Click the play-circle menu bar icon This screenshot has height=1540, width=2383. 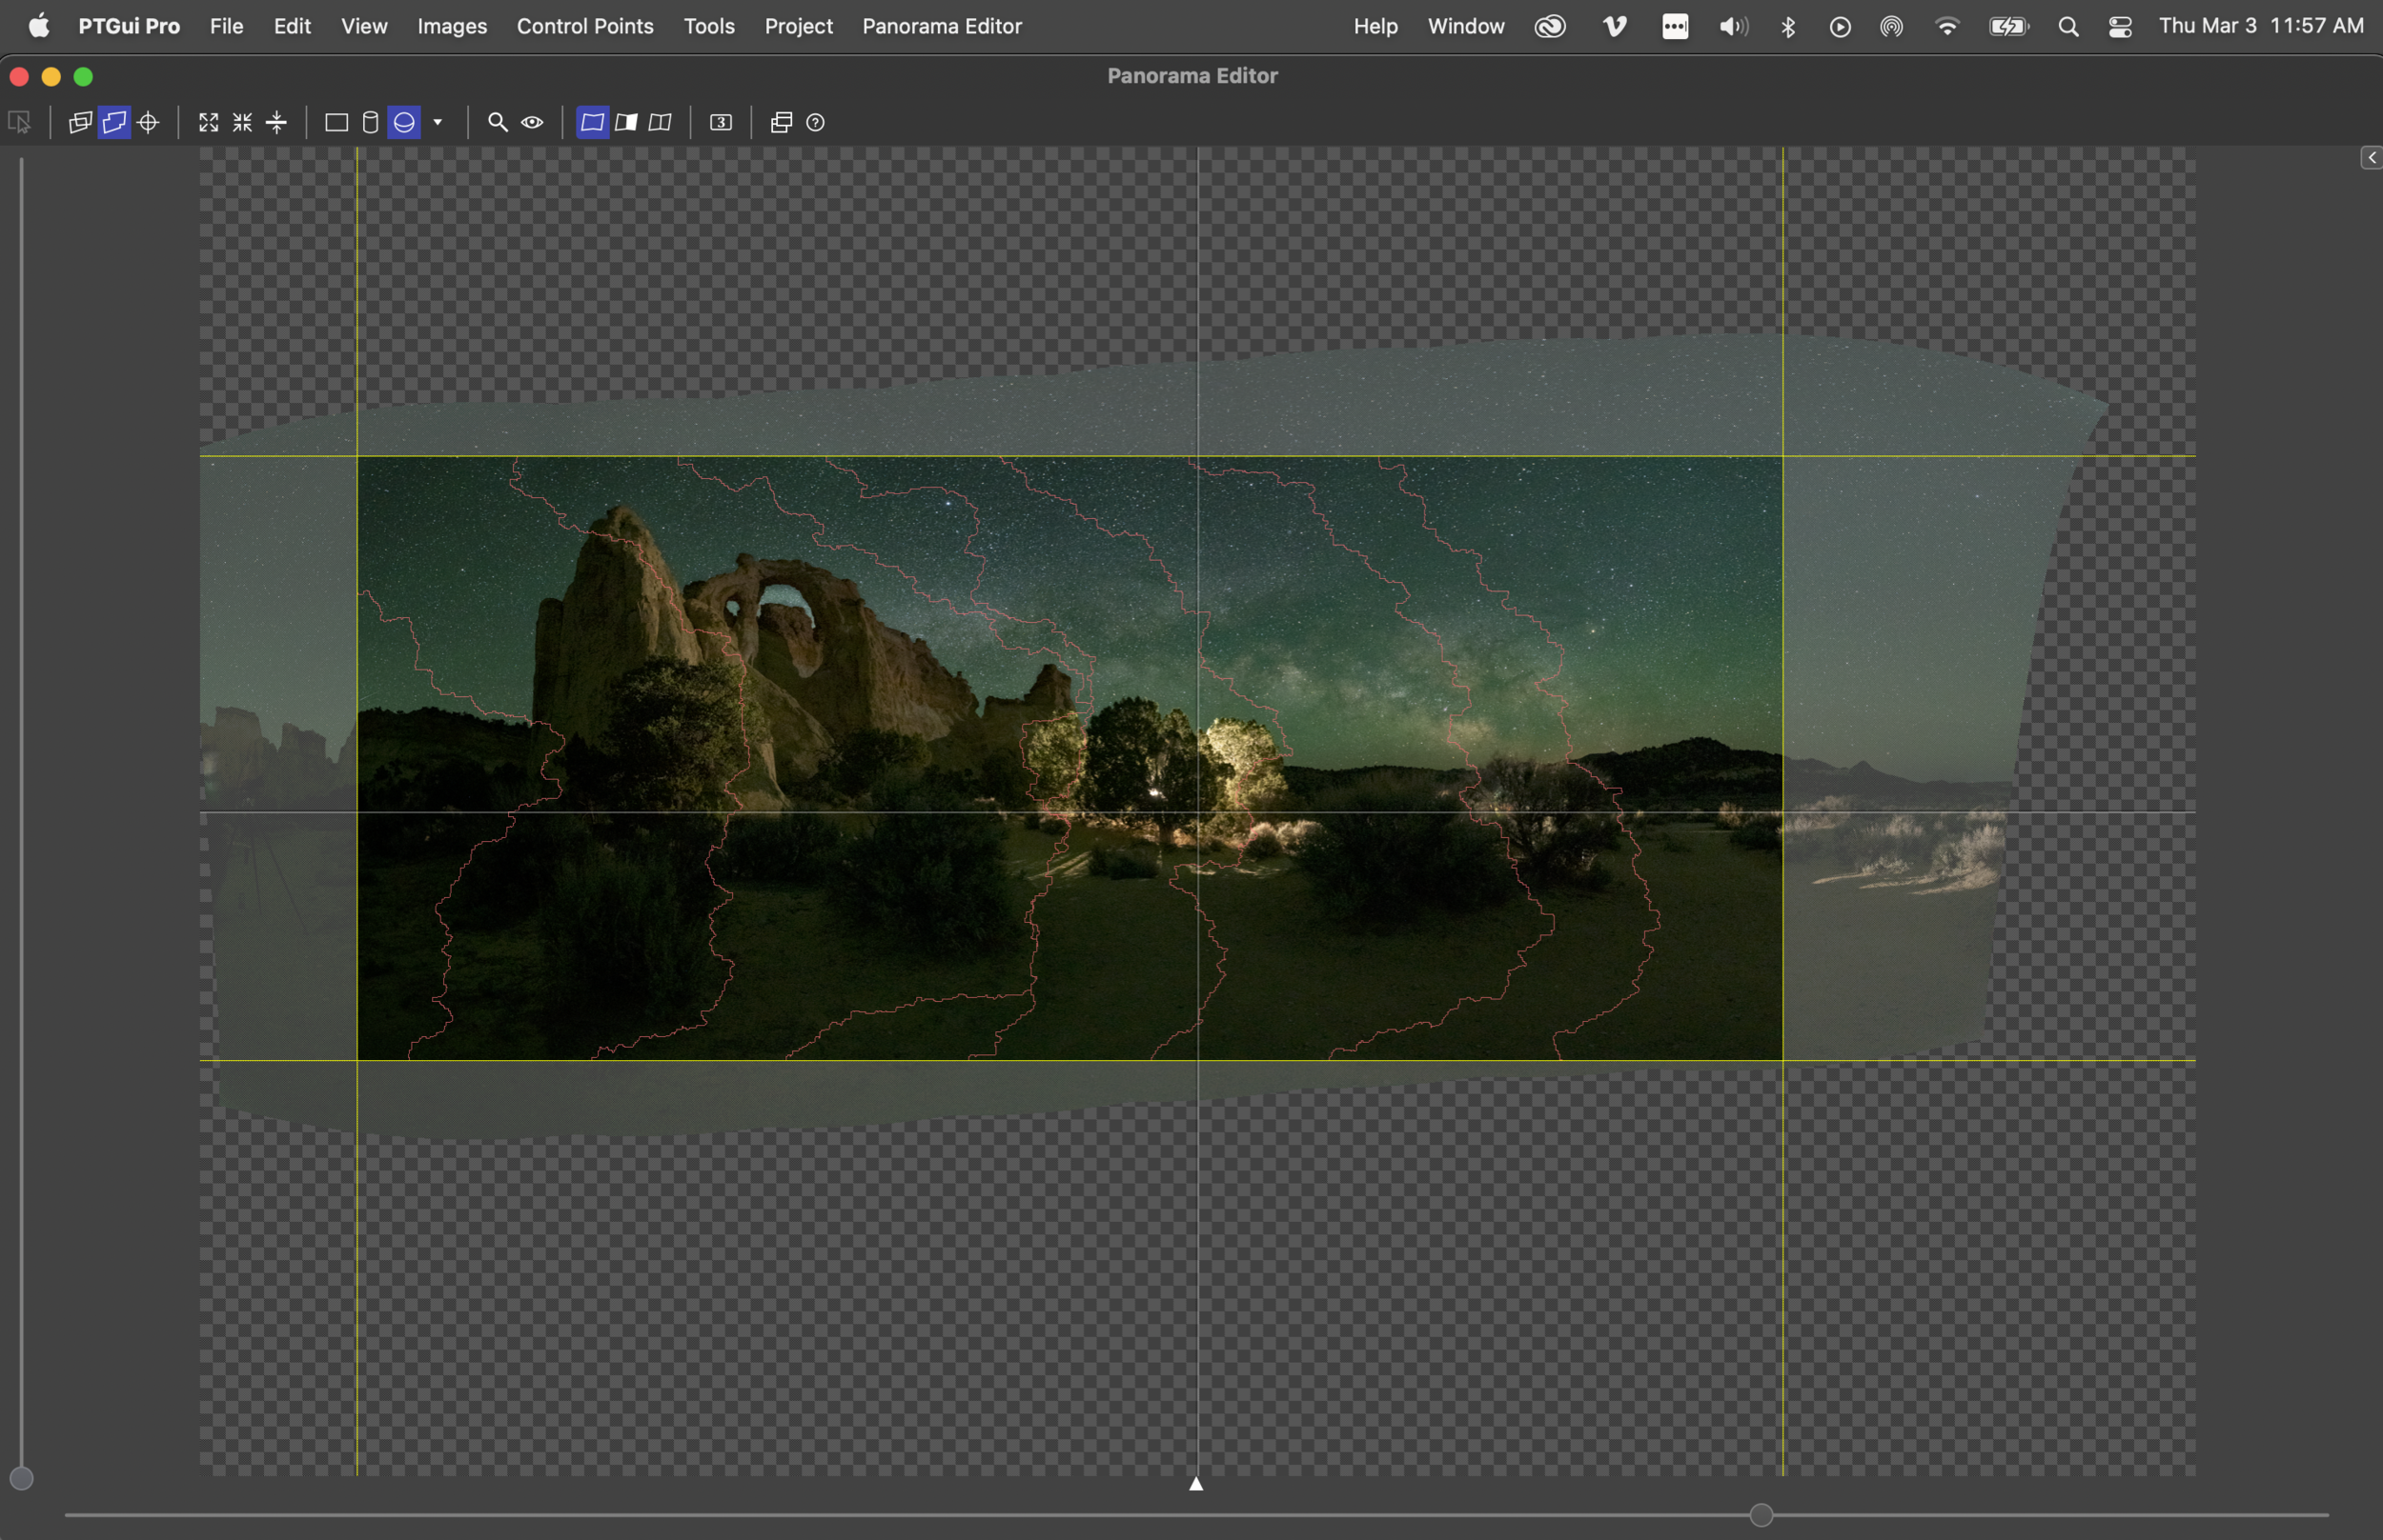click(1840, 27)
